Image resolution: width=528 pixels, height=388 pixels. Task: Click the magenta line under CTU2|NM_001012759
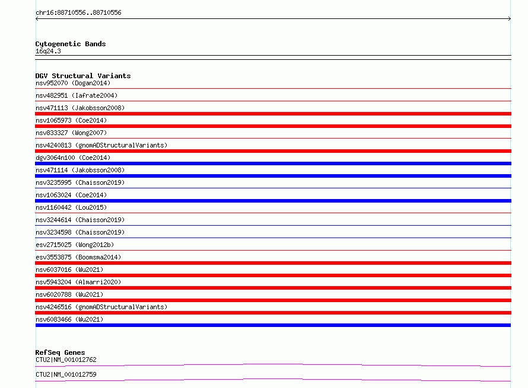[x=273, y=379]
